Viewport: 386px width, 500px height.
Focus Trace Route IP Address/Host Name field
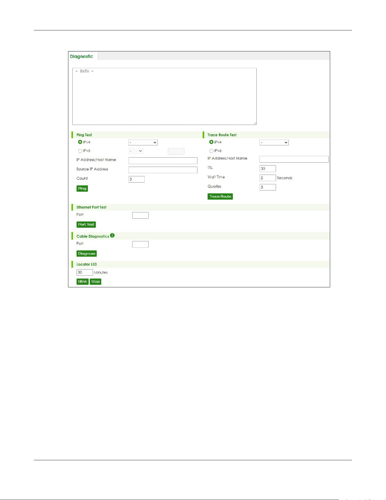point(294,159)
